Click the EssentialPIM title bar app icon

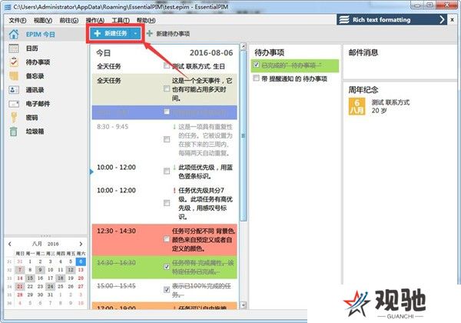pos(8,7)
